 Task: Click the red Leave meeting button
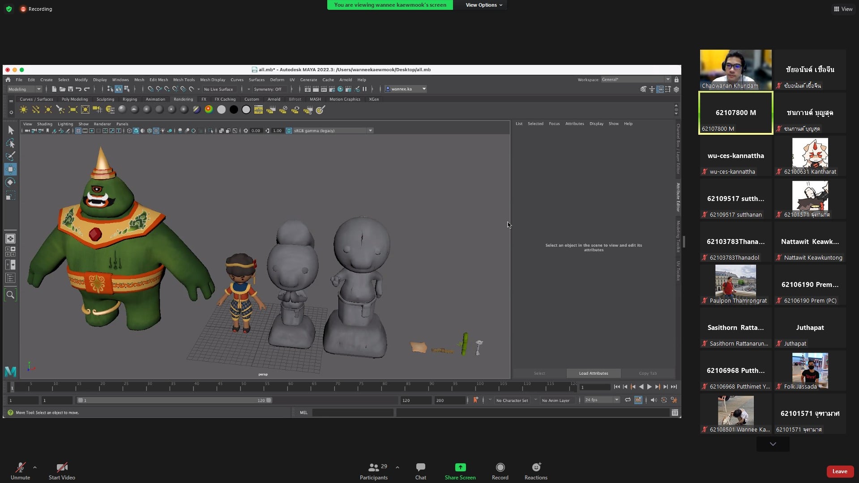click(839, 471)
